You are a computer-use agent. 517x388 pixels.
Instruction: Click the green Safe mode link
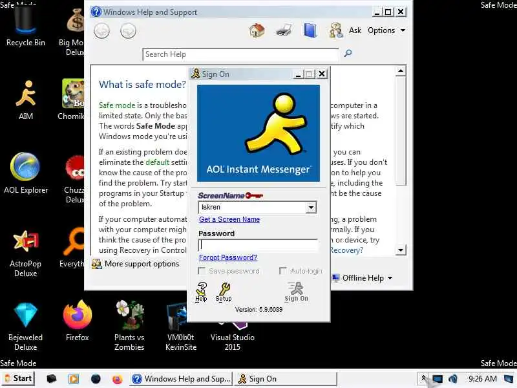click(117, 105)
